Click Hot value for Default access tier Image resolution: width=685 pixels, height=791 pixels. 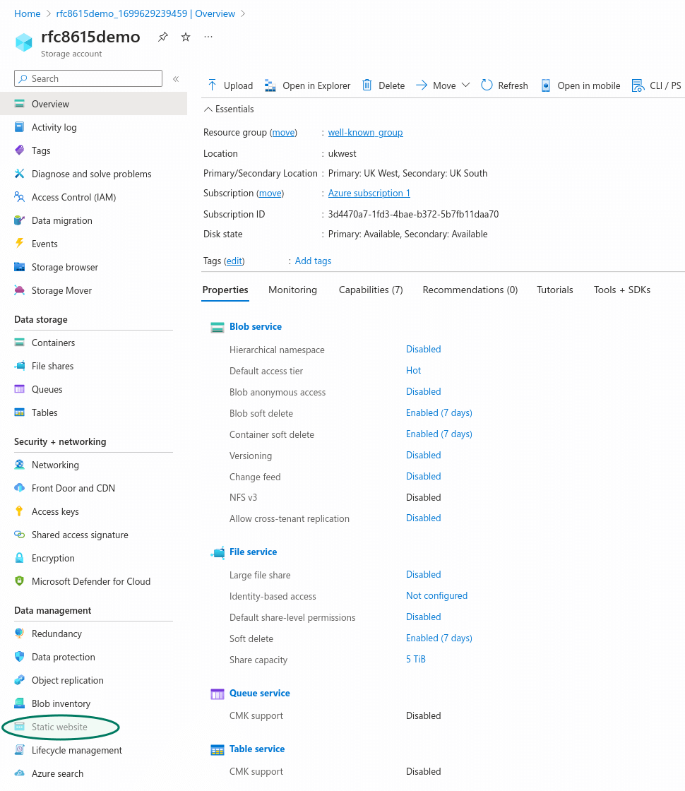pos(414,370)
